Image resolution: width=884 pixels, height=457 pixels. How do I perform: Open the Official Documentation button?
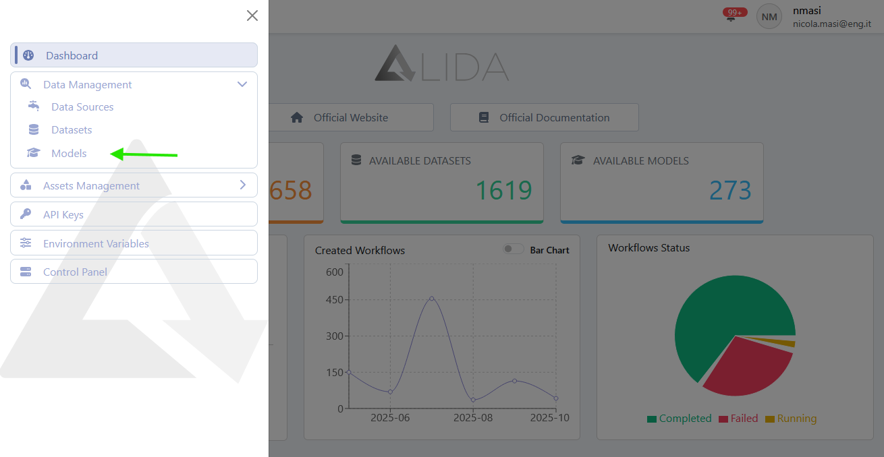tap(544, 117)
